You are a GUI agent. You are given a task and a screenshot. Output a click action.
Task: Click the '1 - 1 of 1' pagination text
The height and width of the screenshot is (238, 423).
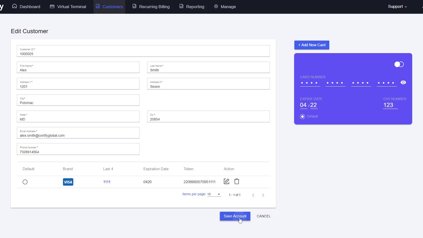coord(235,195)
